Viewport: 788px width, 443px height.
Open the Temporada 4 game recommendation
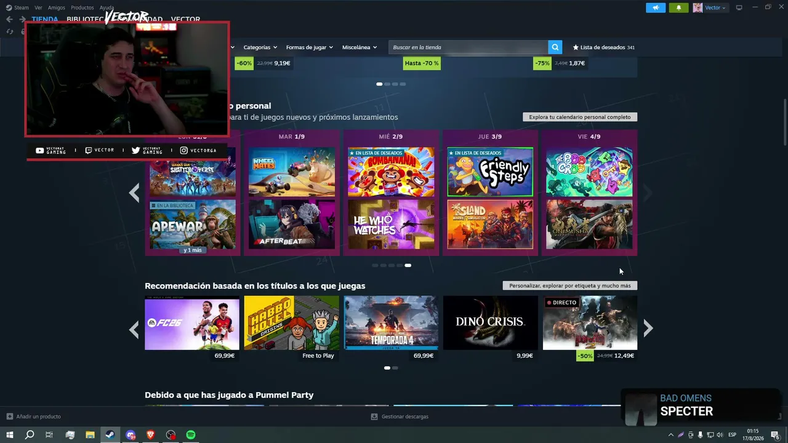point(391,323)
